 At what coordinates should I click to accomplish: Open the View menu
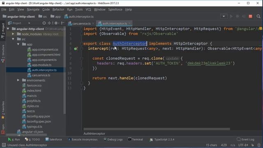click(21, 9)
